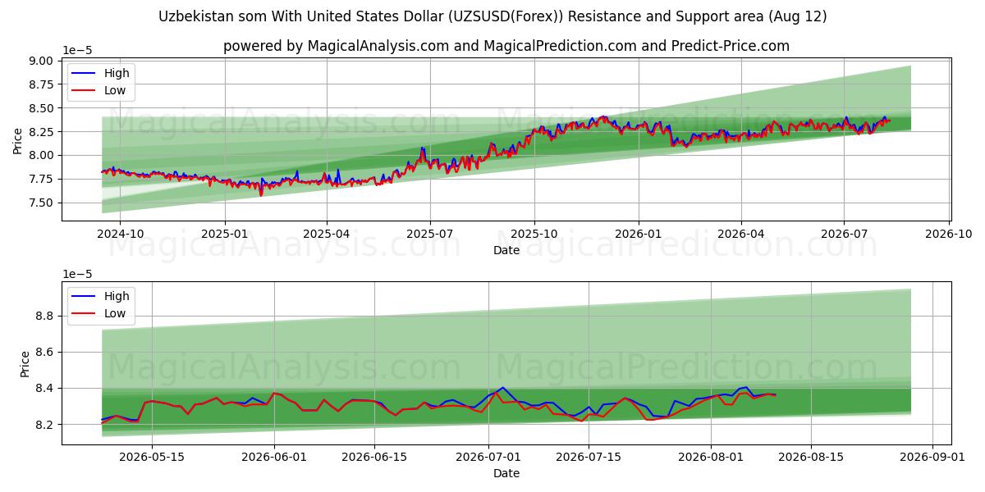Click the '8.8' tick on the bottom chart

[45, 317]
